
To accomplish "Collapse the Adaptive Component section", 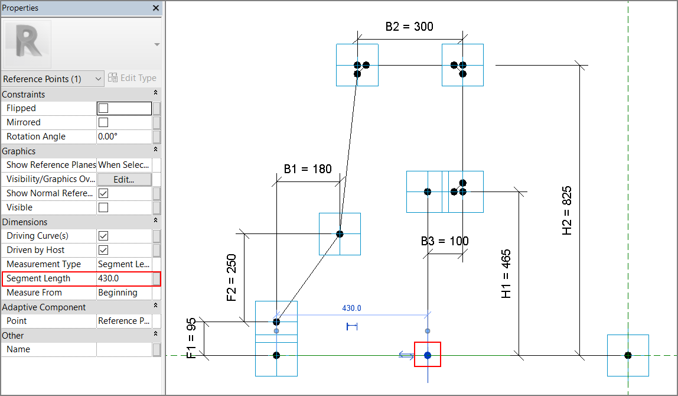I will [156, 306].
